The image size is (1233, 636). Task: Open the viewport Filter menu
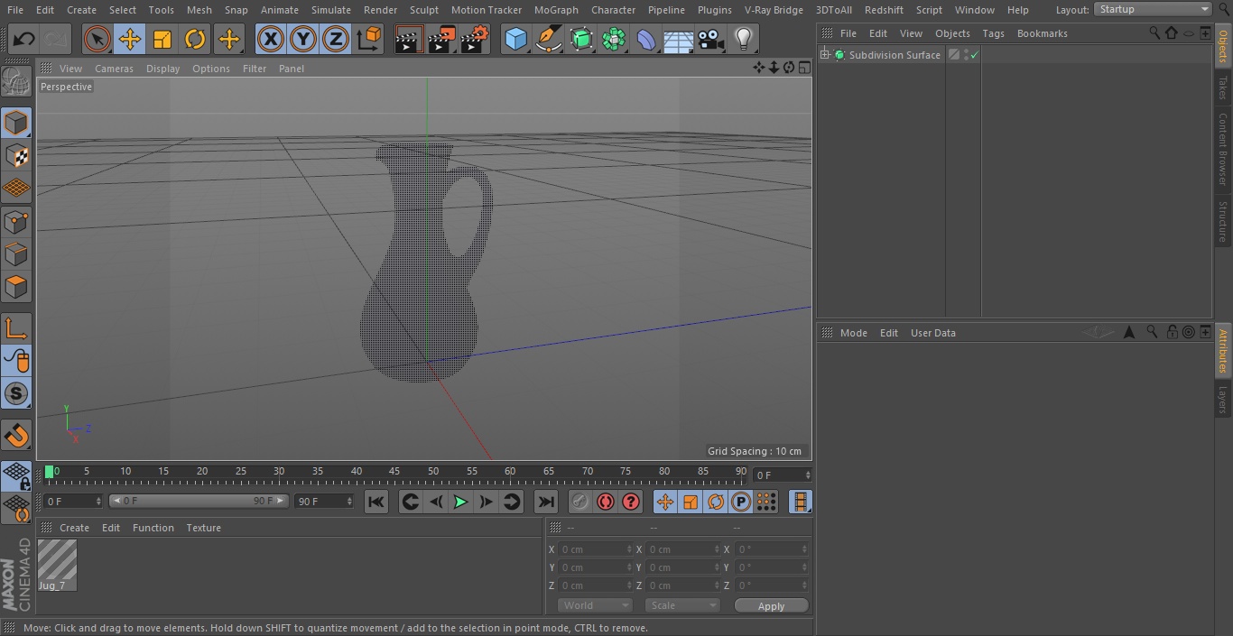(x=255, y=69)
